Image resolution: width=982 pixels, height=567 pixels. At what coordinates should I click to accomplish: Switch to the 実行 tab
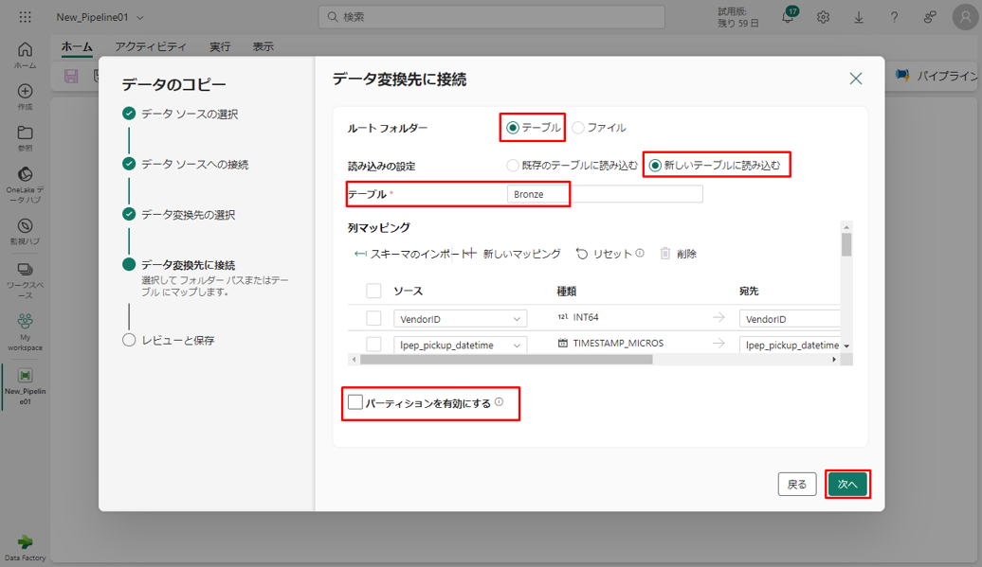(220, 46)
